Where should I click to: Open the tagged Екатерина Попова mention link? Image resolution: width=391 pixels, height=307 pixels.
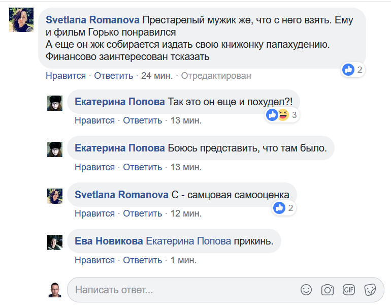(x=188, y=241)
